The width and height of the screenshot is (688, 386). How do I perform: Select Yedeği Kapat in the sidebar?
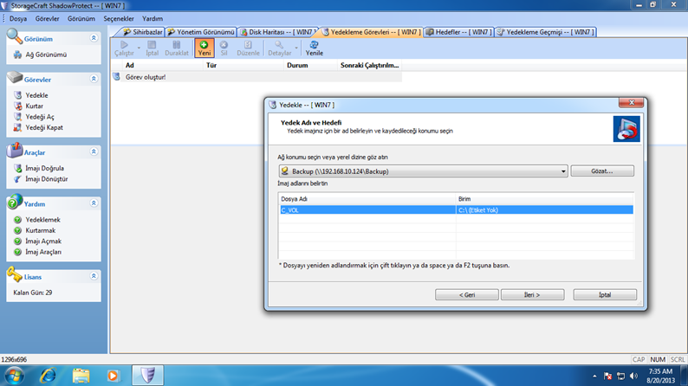(44, 127)
